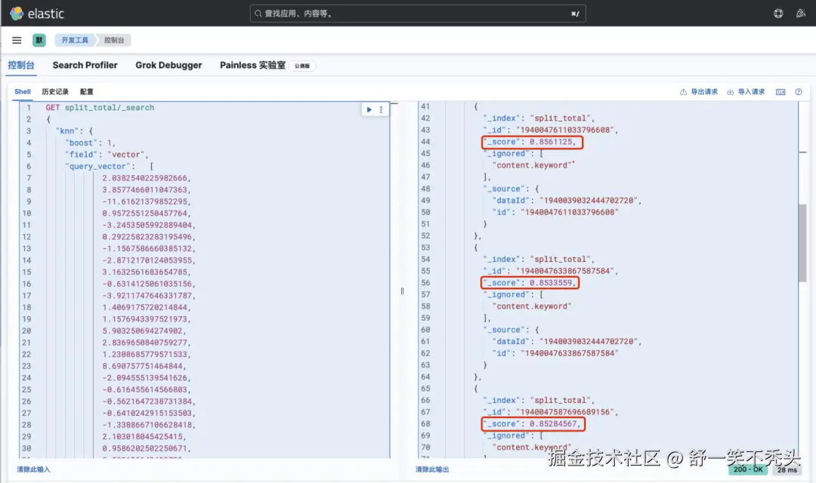The width and height of the screenshot is (816, 483).
Task: Click the "boost": 1 line
Action: click(x=90, y=143)
